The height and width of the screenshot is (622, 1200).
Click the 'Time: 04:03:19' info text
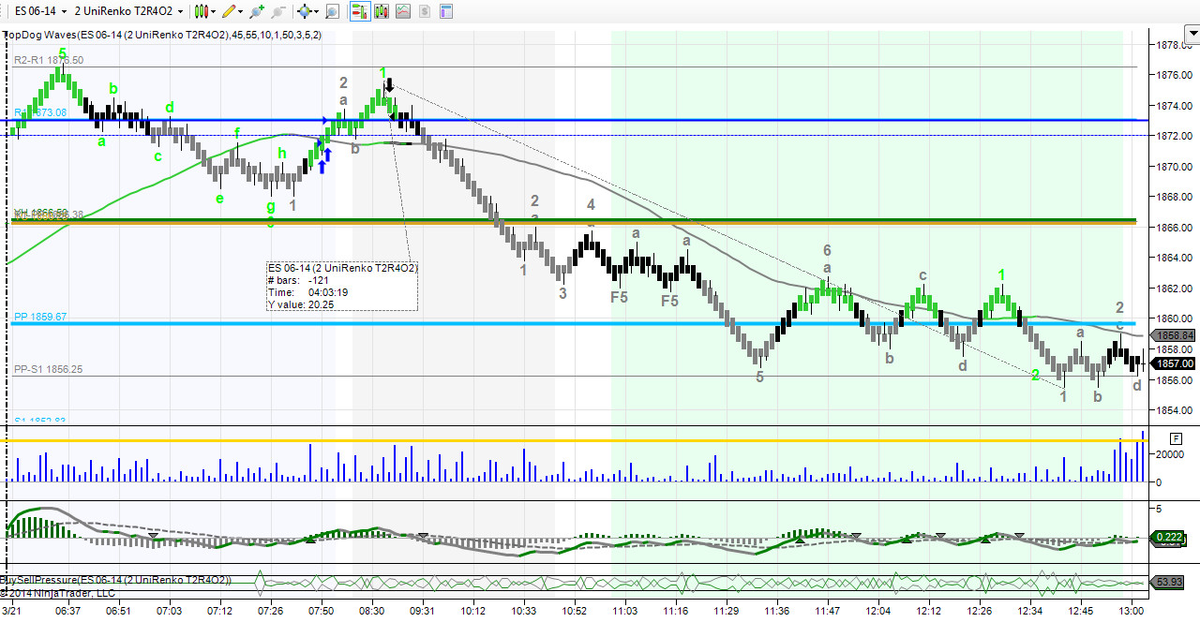pos(308,292)
